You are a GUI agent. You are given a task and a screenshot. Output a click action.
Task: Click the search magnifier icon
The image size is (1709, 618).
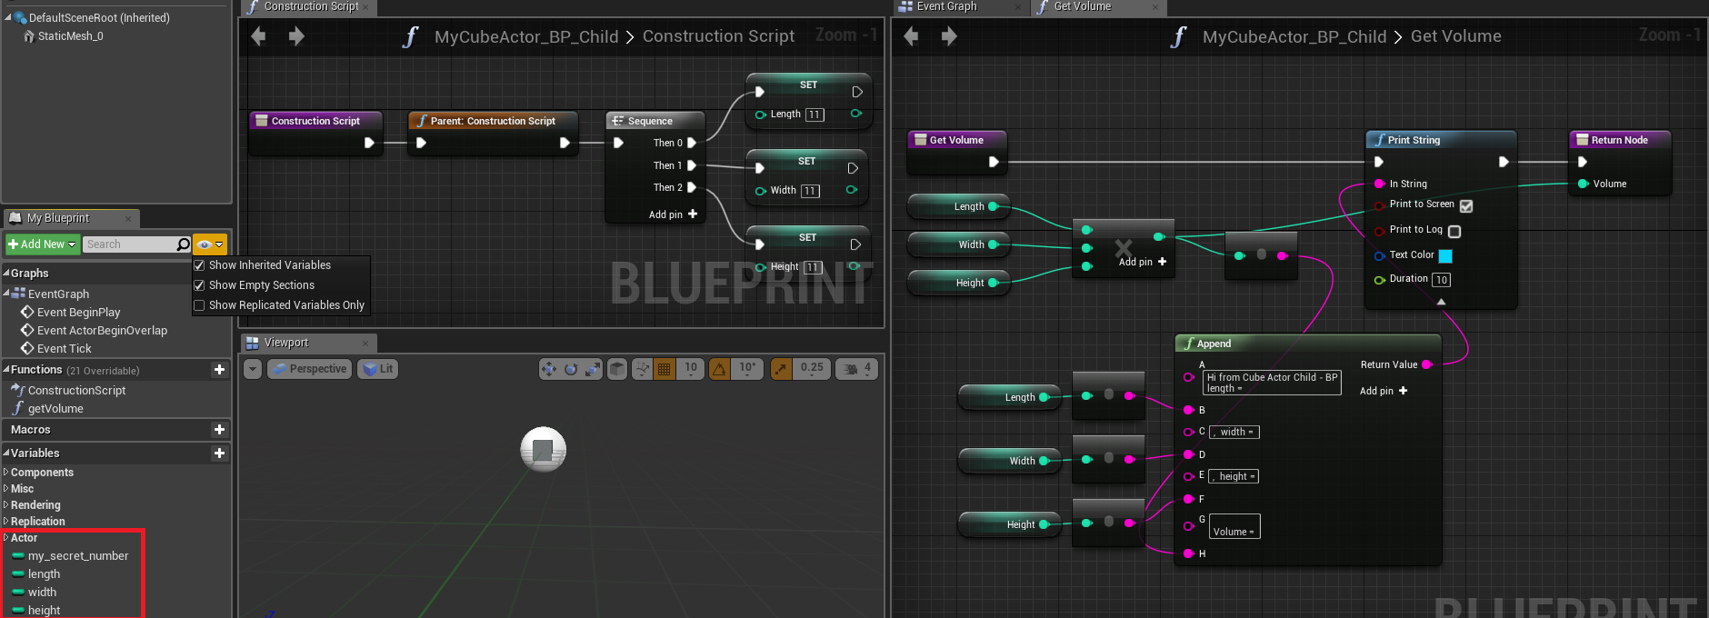click(183, 244)
